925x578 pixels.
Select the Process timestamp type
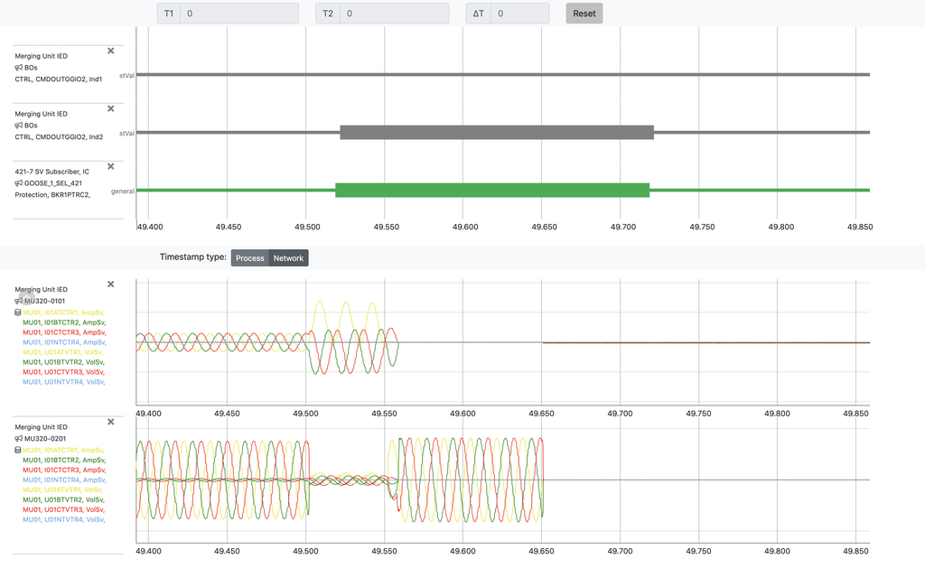[249, 257]
